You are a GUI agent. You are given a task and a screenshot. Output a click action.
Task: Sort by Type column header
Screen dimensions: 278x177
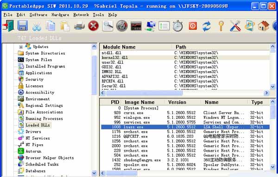pos(259,102)
